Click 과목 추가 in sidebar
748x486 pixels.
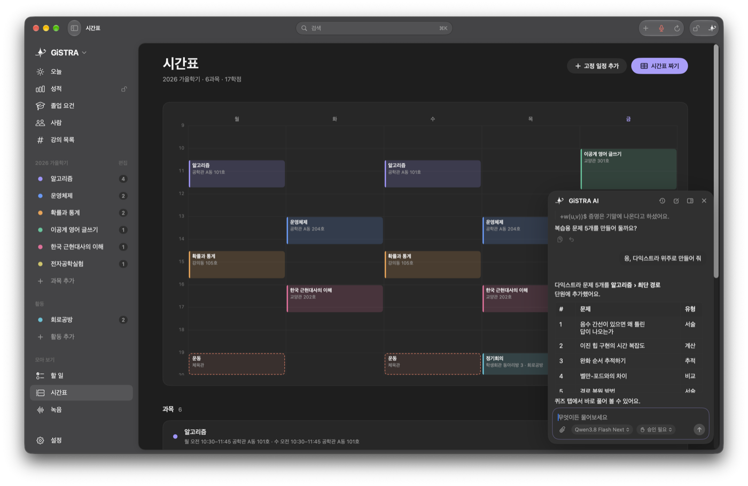(81, 281)
